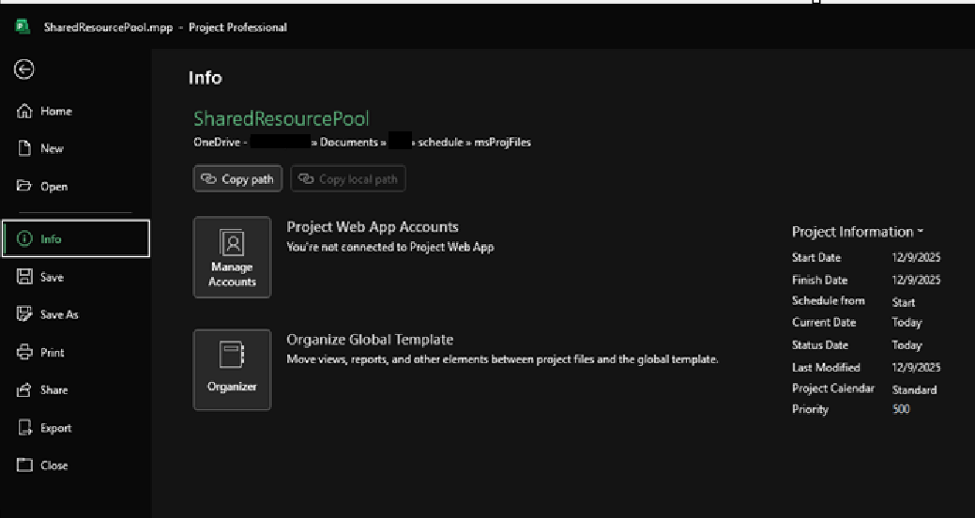Click the msProjFiles path segment
Image resolution: width=975 pixels, height=518 pixels.
click(x=502, y=143)
